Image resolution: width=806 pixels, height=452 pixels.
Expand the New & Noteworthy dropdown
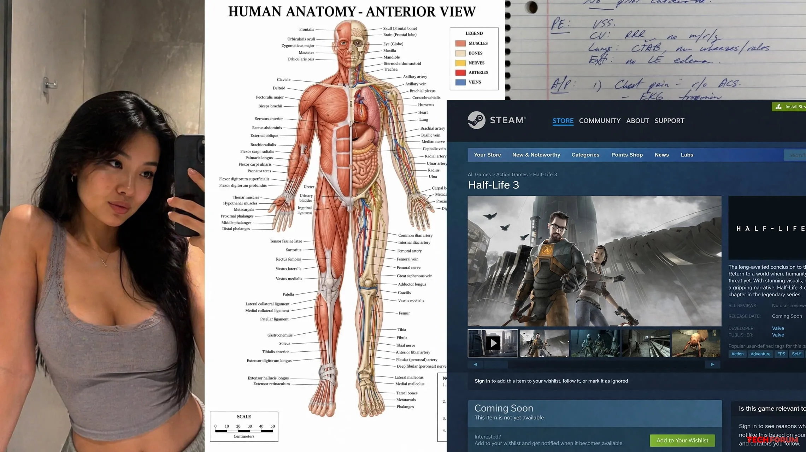click(x=536, y=155)
